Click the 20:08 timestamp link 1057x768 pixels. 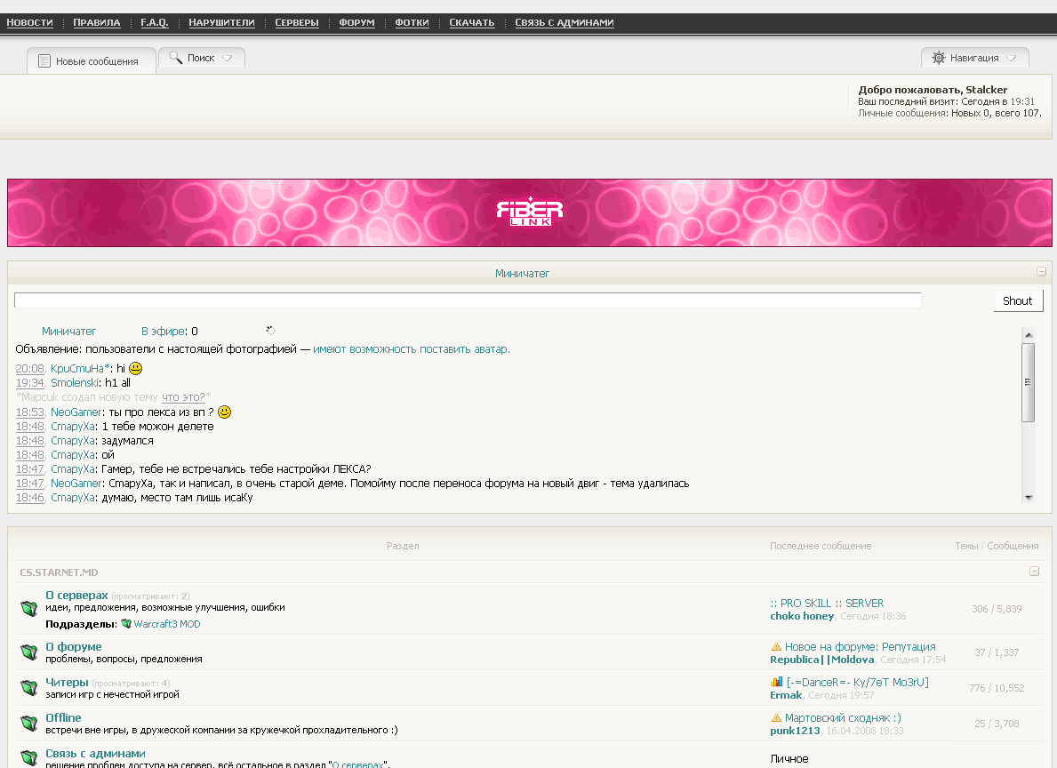pyautogui.click(x=29, y=368)
